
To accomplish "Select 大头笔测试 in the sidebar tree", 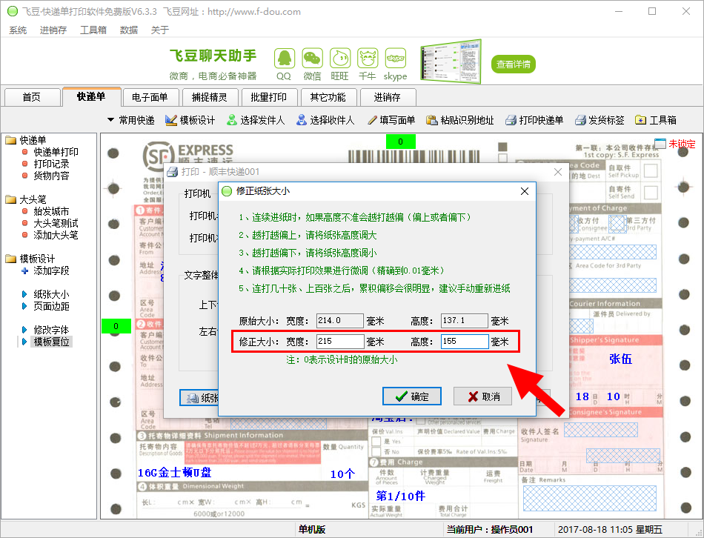I will pos(56,223).
